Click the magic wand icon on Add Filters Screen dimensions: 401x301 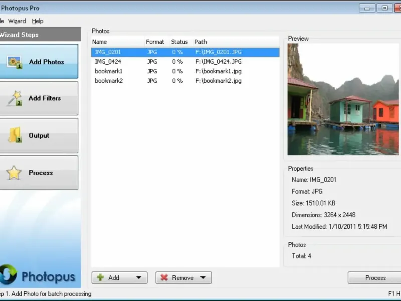pyautogui.click(x=15, y=98)
